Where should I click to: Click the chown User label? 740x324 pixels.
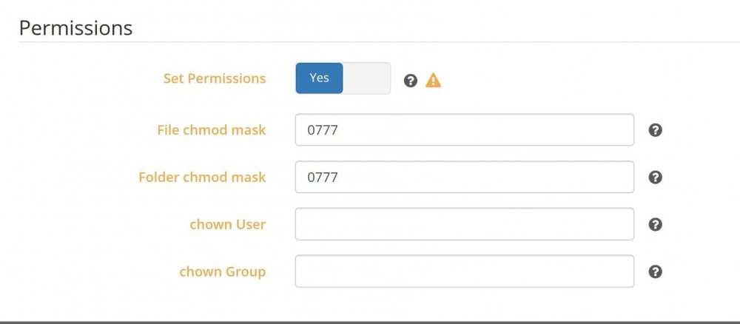tap(227, 224)
